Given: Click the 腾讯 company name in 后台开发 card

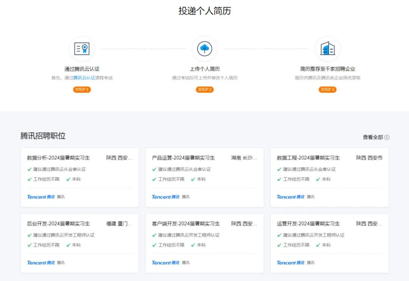Looking at the screenshot, I should pos(61,263).
